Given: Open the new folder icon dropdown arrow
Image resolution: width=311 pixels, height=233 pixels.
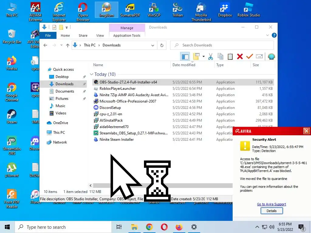Looking at the screenshot, I should [203, 57].
